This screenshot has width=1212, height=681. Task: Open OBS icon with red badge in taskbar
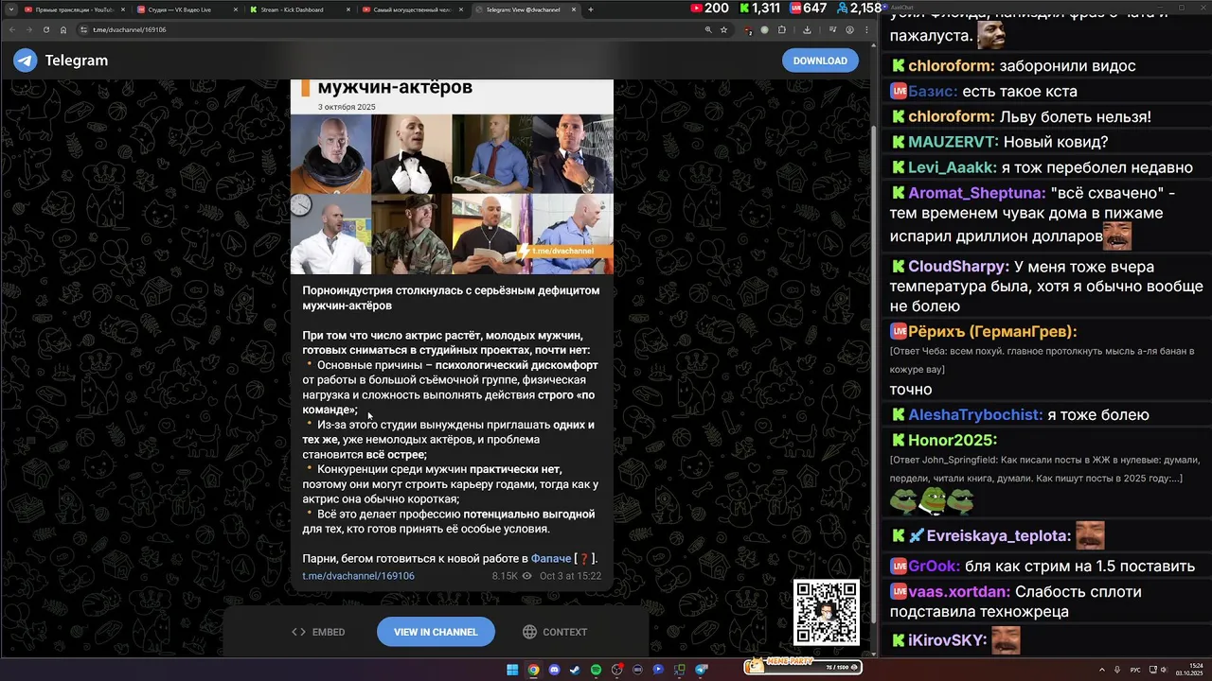pos(616,670)
